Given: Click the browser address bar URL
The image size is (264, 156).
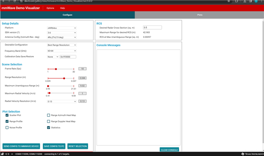Looking at the screenshot, I should click(x=58, y=1).
